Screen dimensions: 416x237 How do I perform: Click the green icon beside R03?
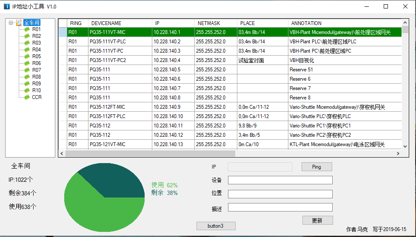point(27,43)
